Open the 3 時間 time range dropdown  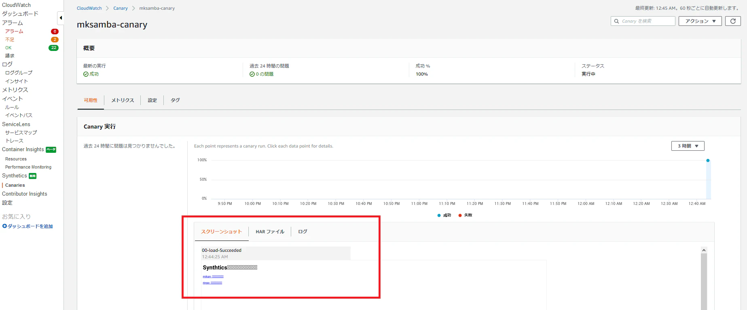[x=688, y=146]
